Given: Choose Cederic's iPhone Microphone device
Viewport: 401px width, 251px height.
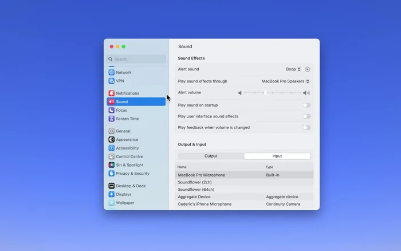Looking at the screenshot, I should 205,204.
